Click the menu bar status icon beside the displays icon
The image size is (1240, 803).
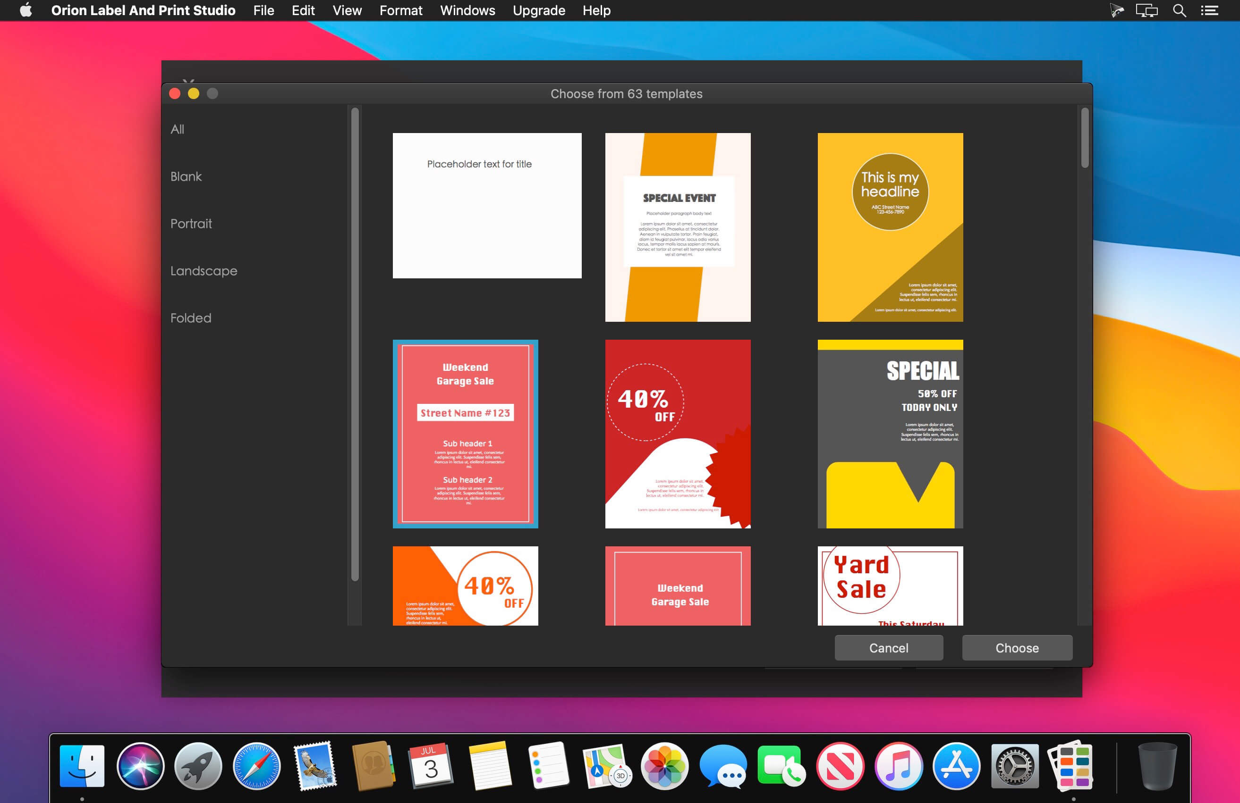click(x=1116, y=10)
